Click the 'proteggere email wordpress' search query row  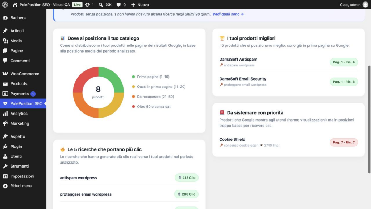tap(129, 194)
